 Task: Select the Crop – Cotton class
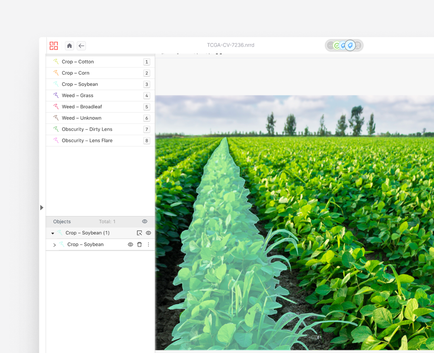78,62
